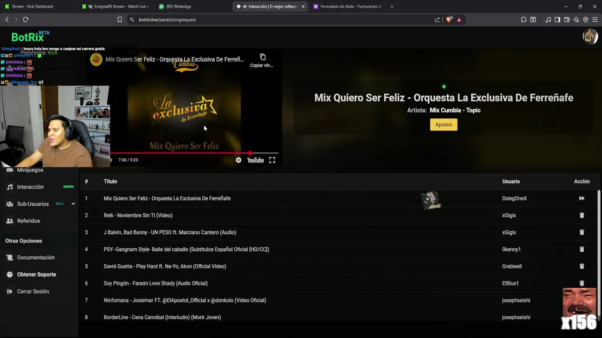
Task: Click user 0kenny1 in the list
Action: click(511, 249)
